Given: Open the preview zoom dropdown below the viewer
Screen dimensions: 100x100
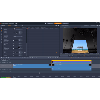Looking at the screenshot, I should (64, 56).
